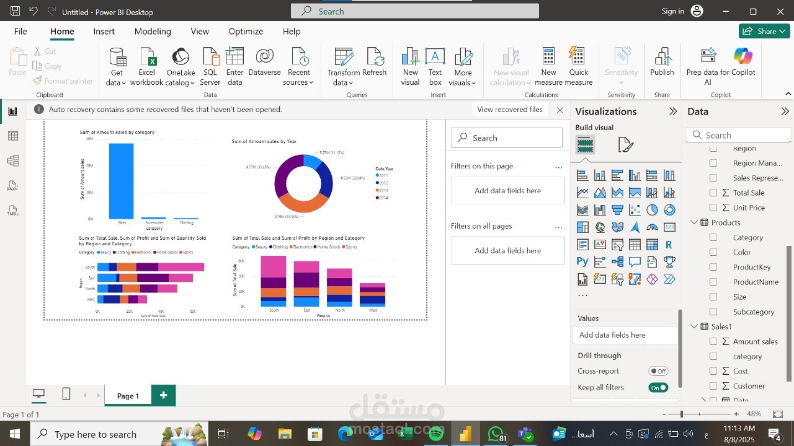Select the Ribbon chart visual

(582, 210)
